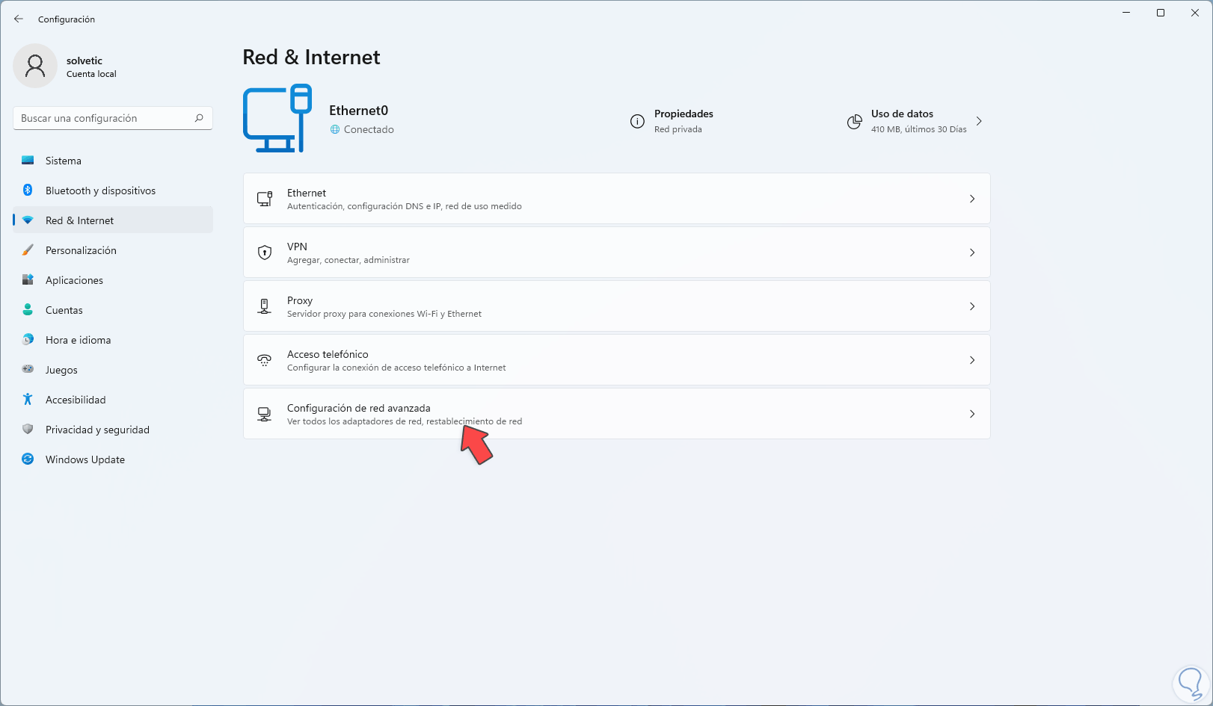Click the Personalización paintbrush icon
Image resolution: width=1213 pixels, height=706 pixels.
(x=28, y=250)
